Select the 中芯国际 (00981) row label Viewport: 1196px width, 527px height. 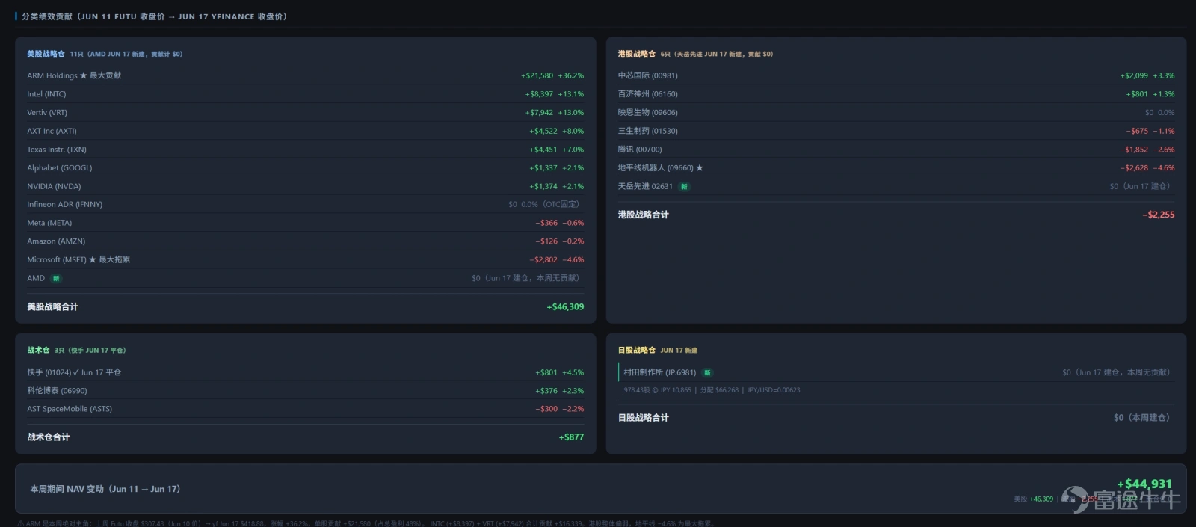(x=648, y=75)
